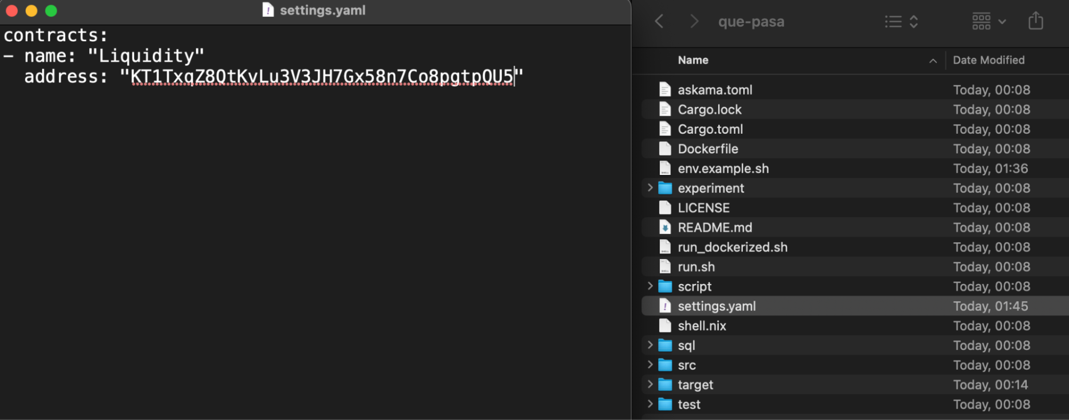Image resolution: width=1069 pixels, height=420 pixels.
Task: Sort files by Name column header
Action: [x=693, y=60]
